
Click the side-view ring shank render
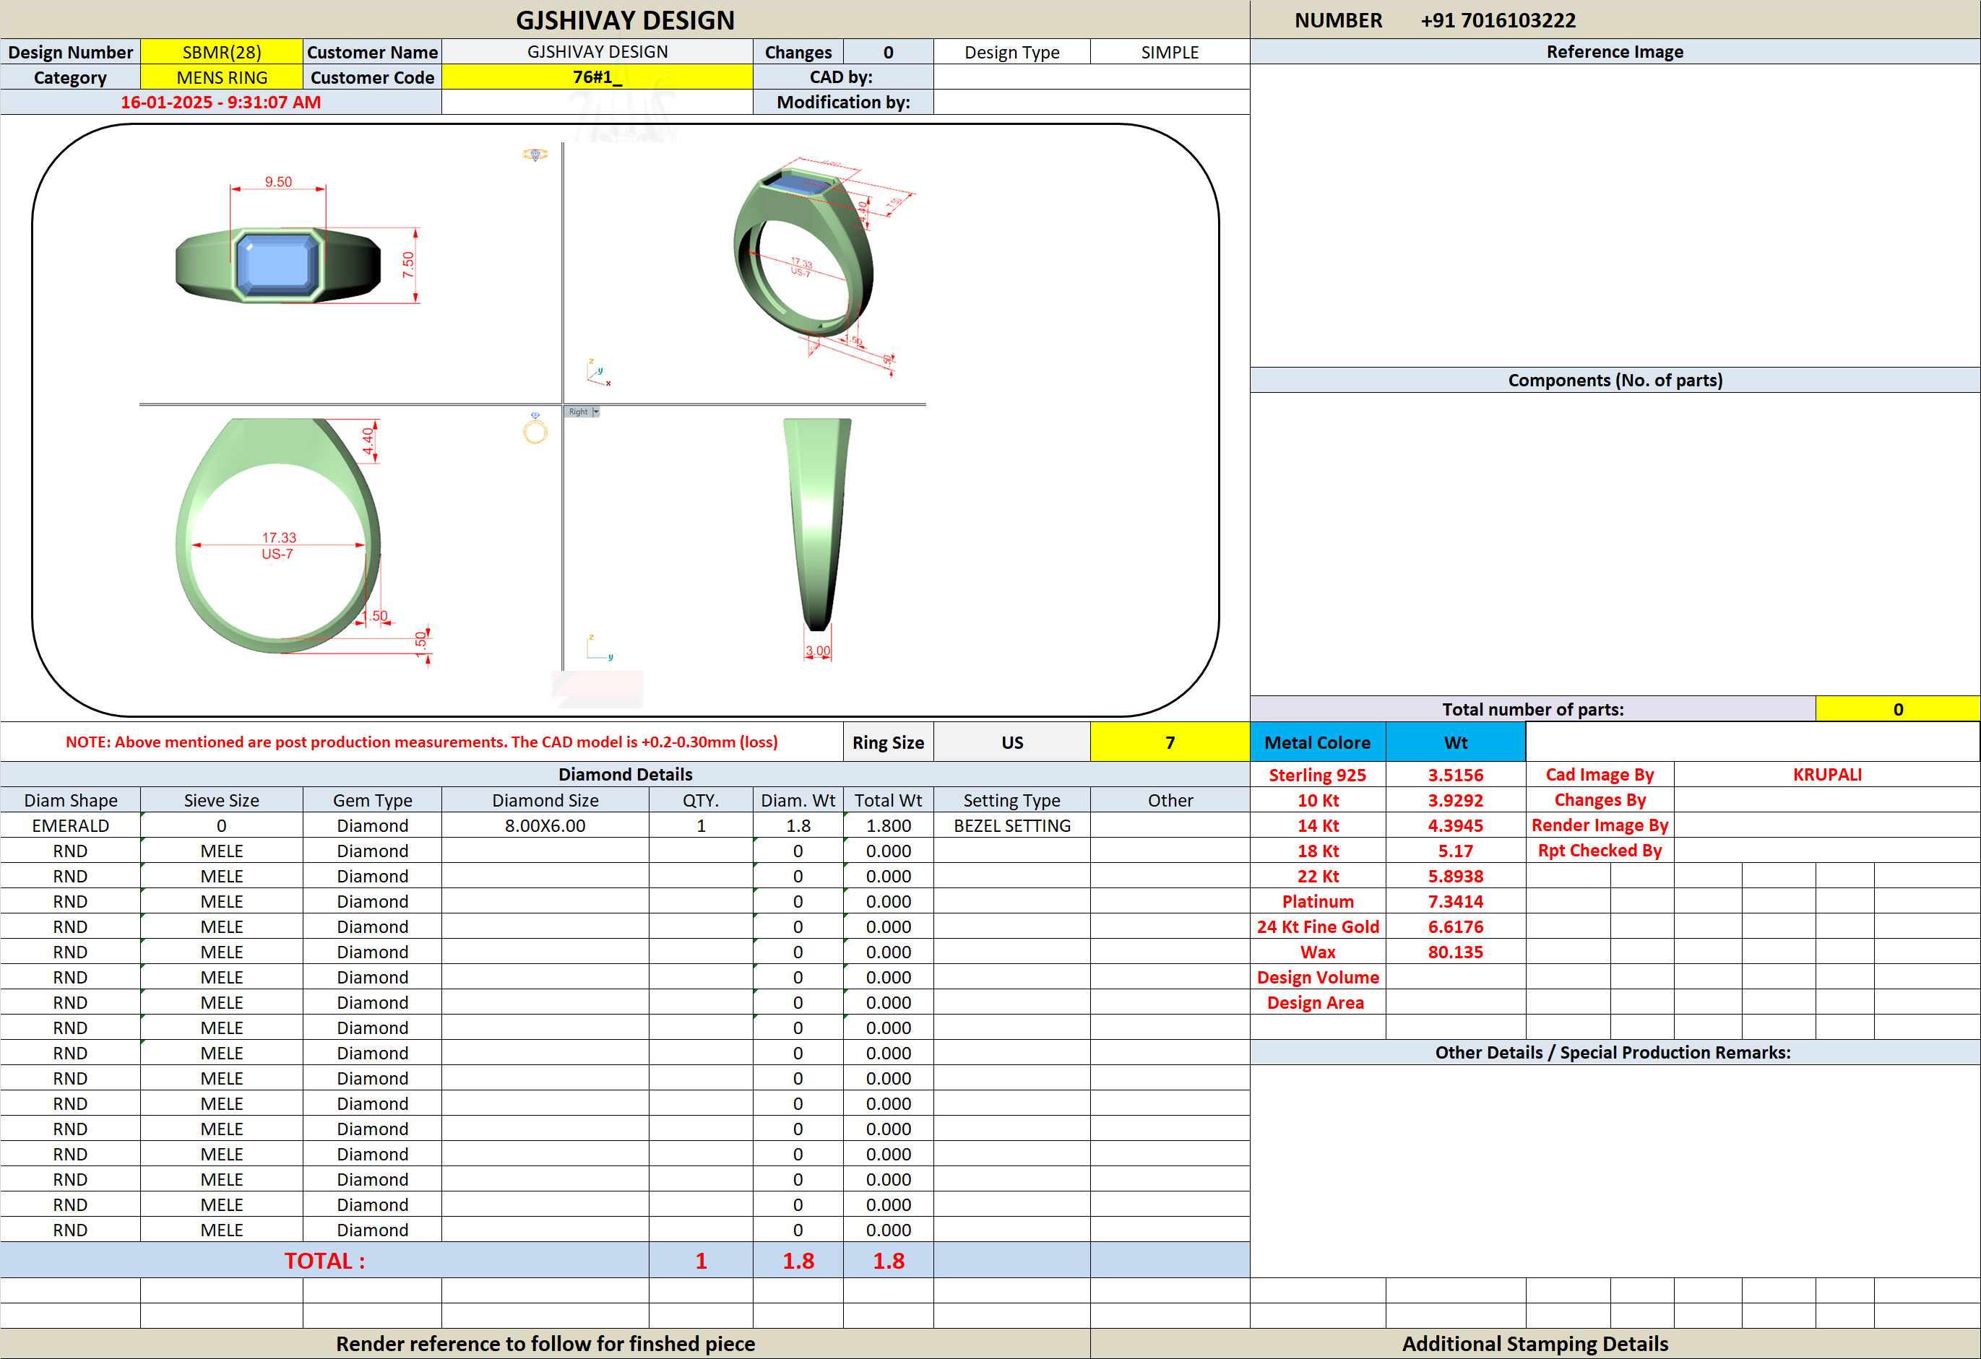click(x=817, y=524)
